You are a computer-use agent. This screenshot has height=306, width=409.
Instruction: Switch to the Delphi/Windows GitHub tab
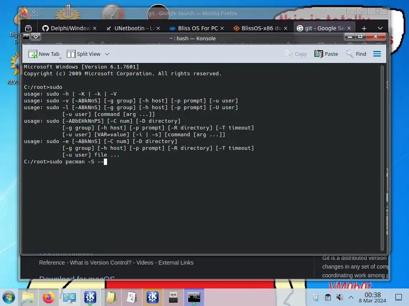pos(66,28)
